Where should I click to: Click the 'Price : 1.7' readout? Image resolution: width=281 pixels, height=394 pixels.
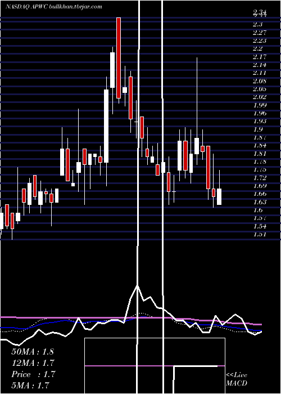tap(33, 374)
